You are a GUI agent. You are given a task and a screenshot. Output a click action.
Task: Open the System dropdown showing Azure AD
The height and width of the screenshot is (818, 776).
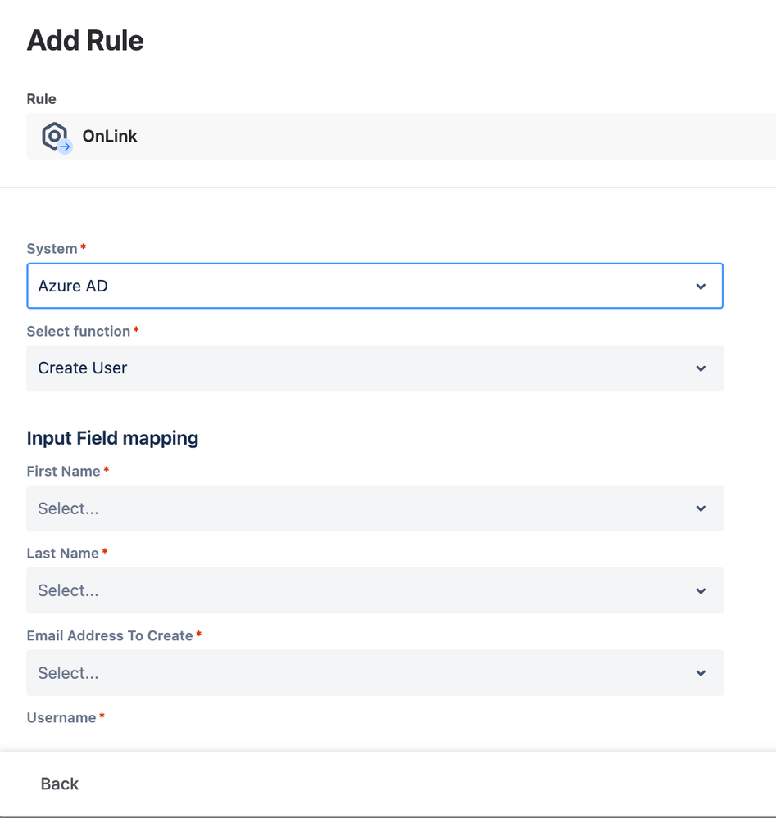pyautogui.click(x=361, y=286)
